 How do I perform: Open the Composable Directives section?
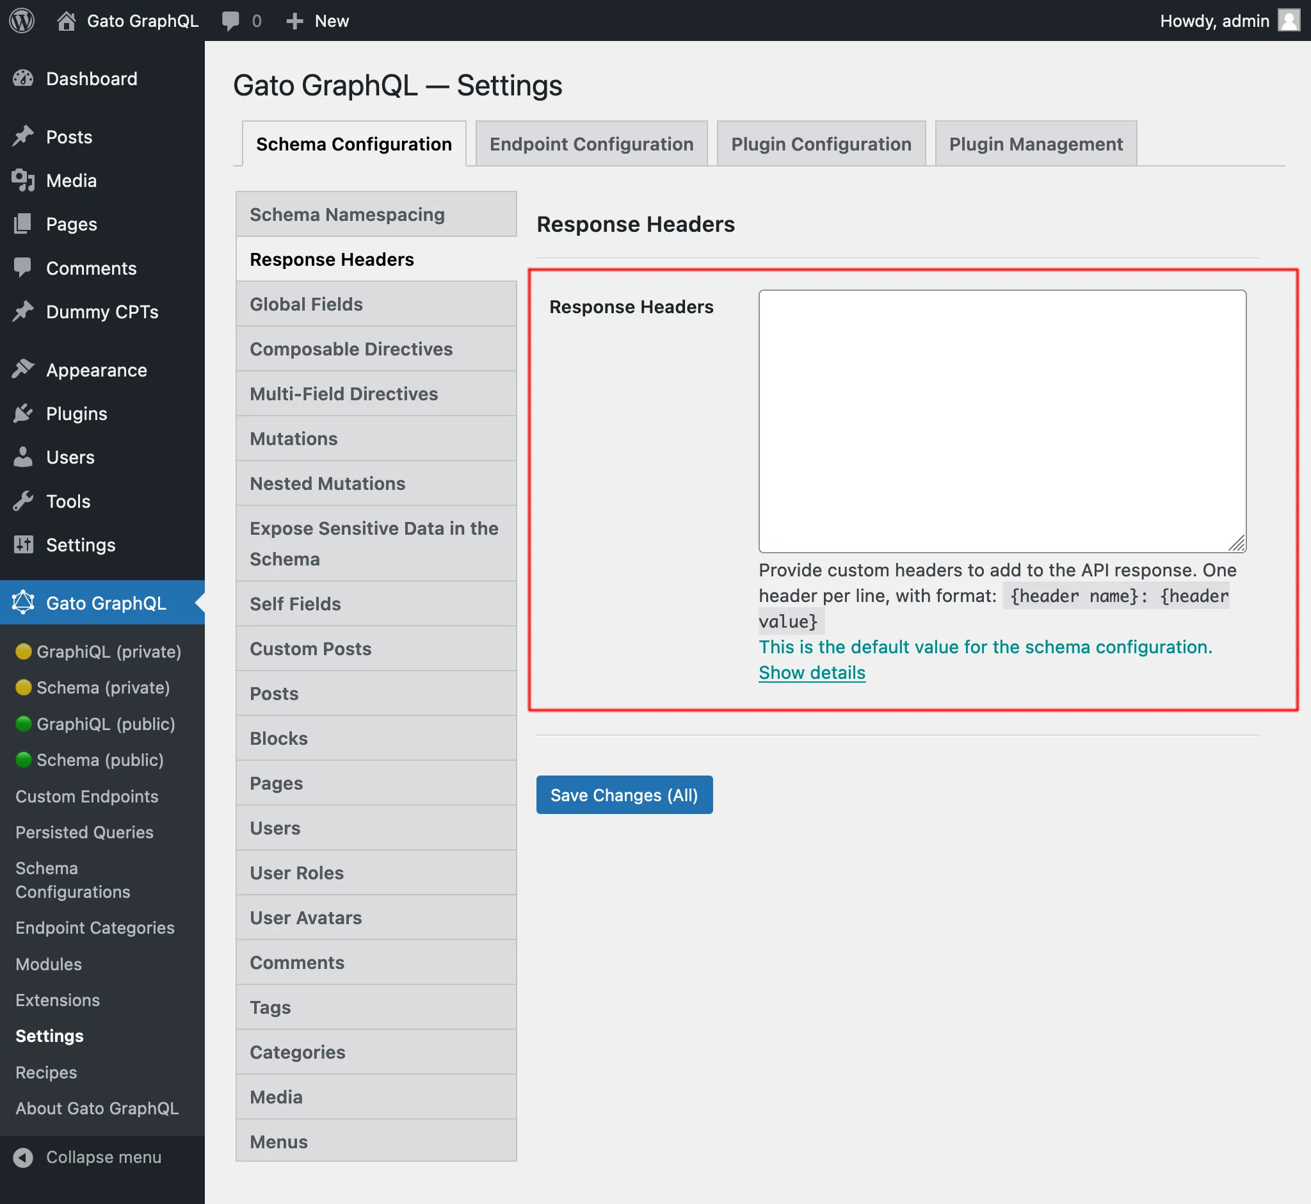coord(376,349)
